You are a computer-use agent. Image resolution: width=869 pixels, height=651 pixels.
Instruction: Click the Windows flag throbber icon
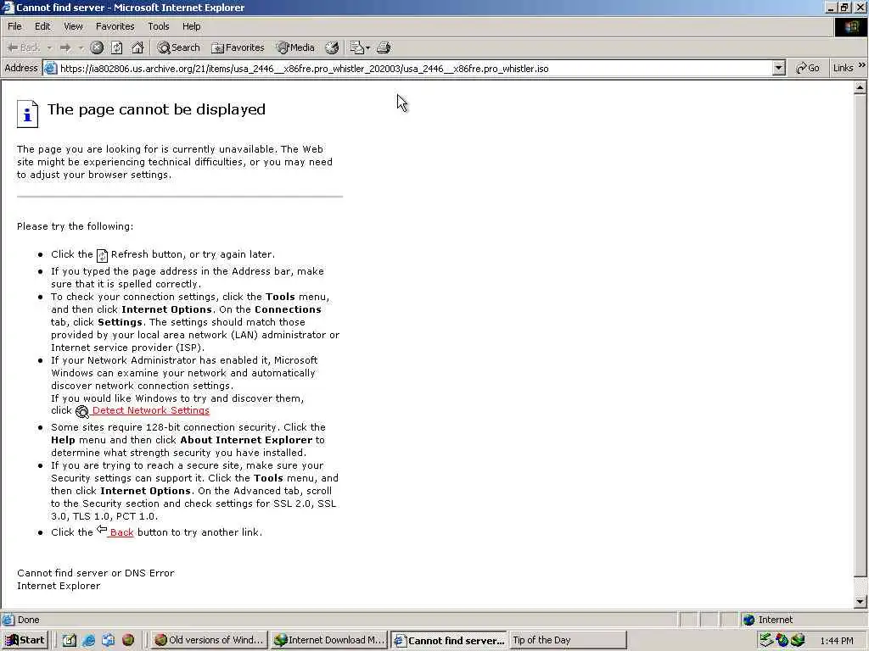point(850,27)
